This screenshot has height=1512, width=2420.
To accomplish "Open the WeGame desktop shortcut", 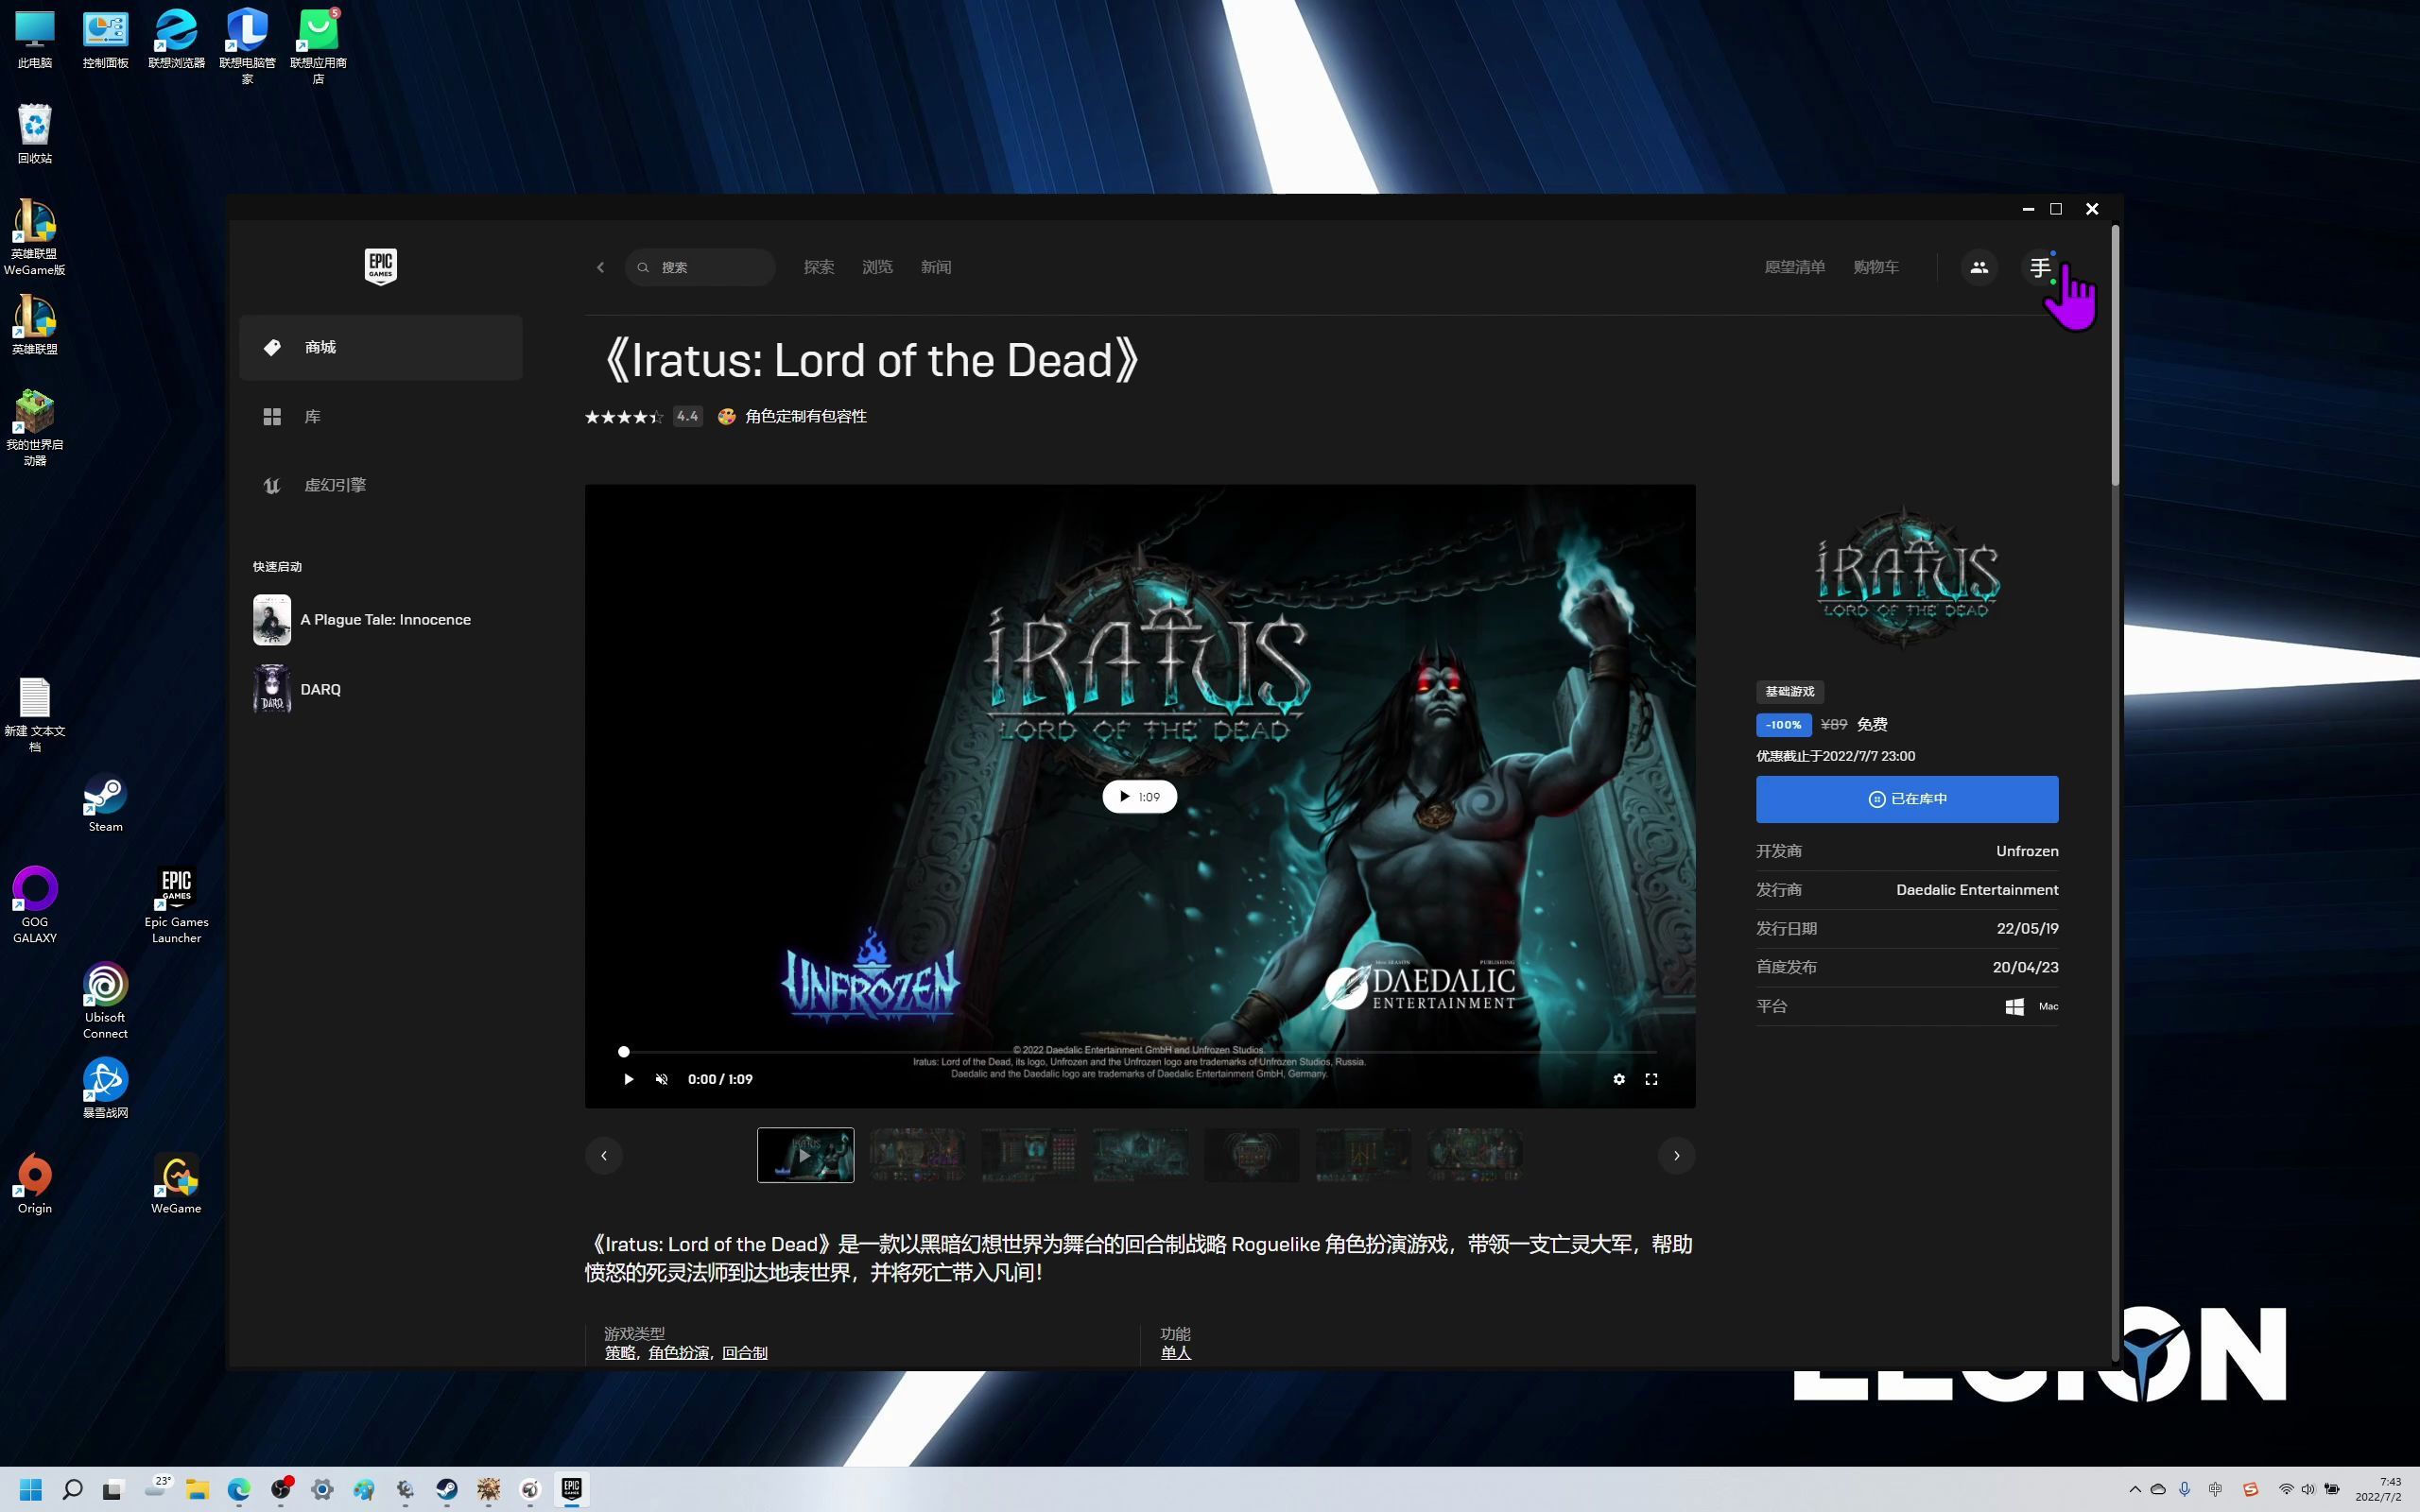I will (x=176, y=1184).
